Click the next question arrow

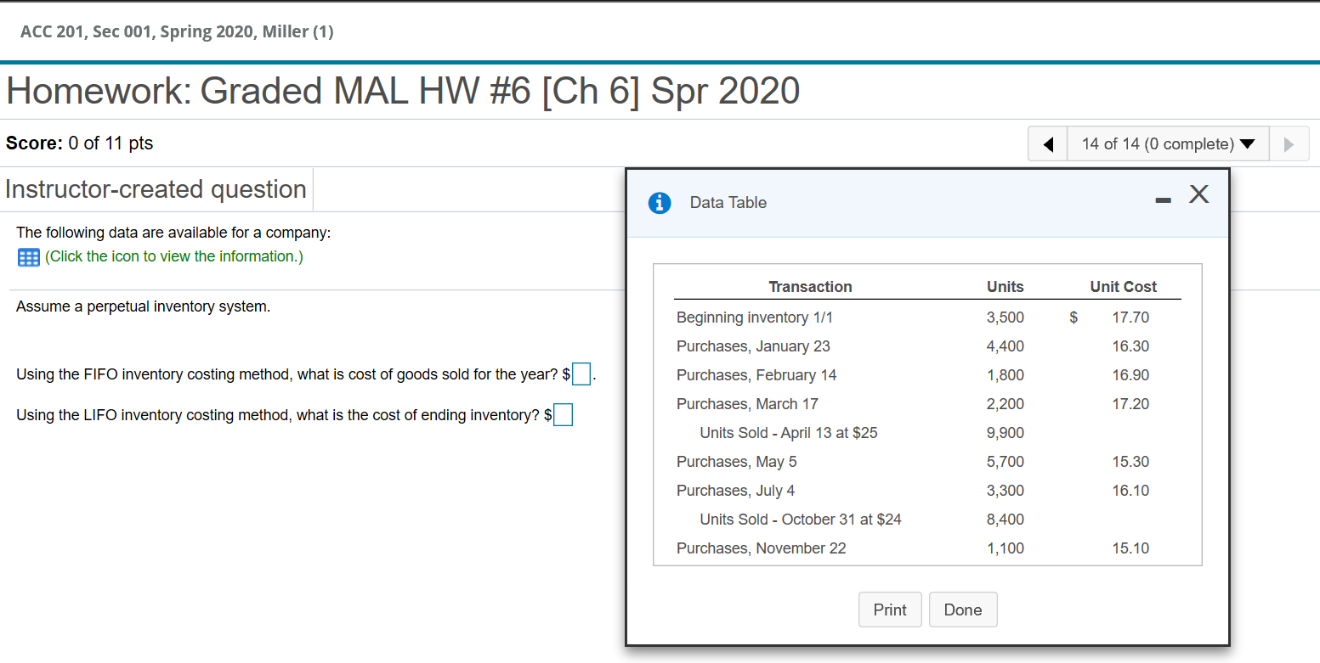pyautogui.click(x=1289, y=143)
